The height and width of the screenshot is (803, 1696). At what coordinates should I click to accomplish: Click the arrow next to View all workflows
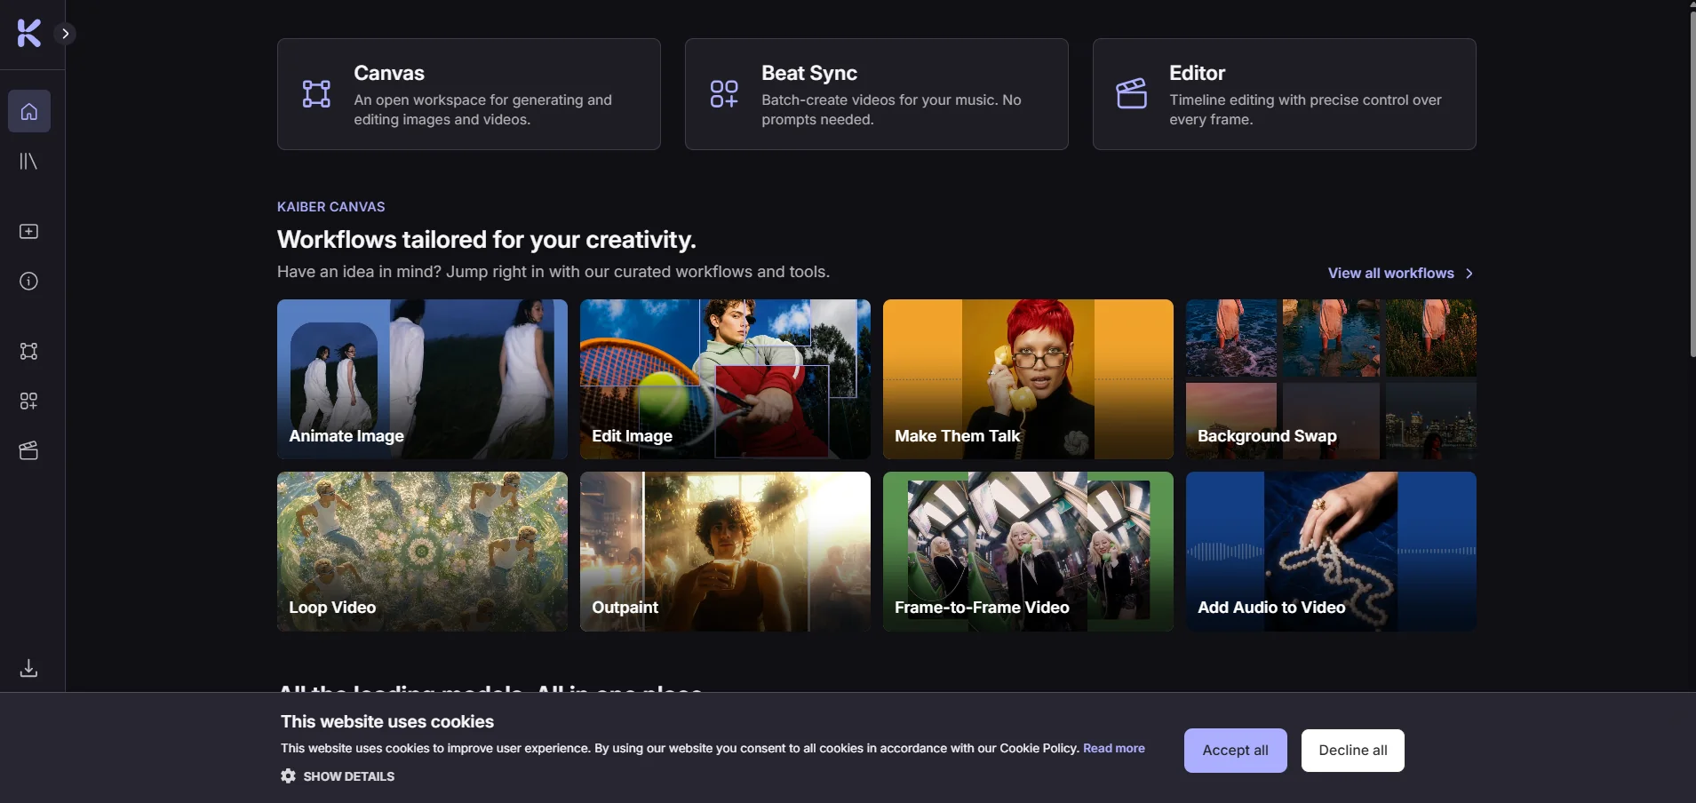(x=1469, y=274)
